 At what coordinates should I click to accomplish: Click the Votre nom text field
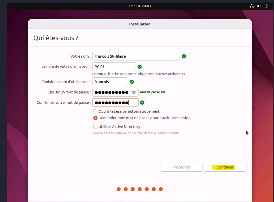coord(136,56)
